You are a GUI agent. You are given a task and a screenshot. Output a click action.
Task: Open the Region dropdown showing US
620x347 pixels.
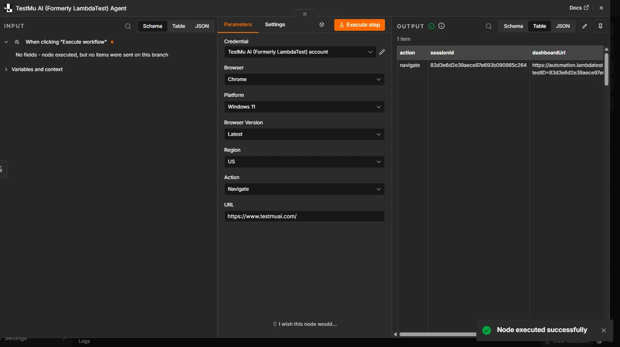(304, 162)
